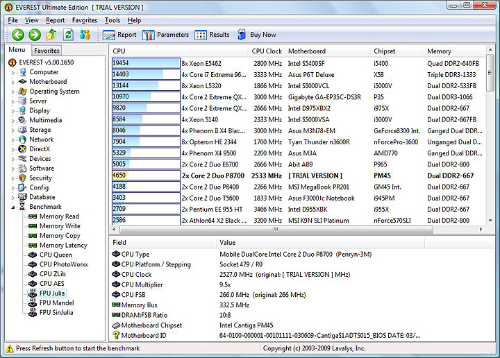
Task: Open the Parameters toolbar button
Action: (x=165, y=35)
